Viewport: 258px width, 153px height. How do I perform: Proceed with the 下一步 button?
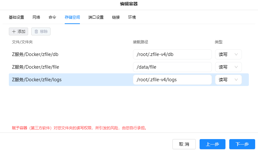pos(242,144)
